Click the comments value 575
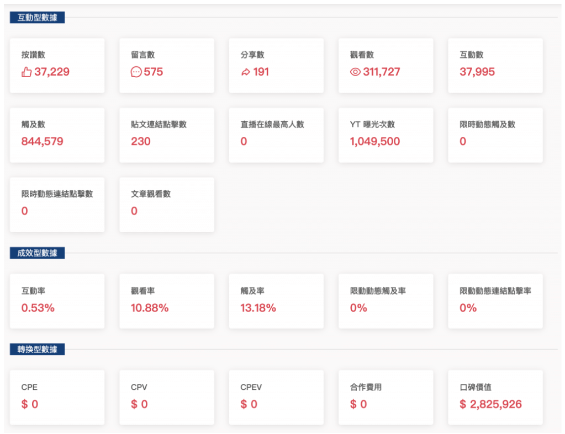Image resolution: width=565 pixels, height=434 pixels. (x=153, y=72)
